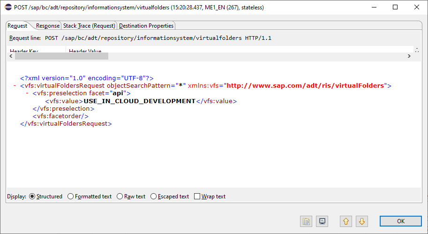Click the Header Value column header

[240, 50]
